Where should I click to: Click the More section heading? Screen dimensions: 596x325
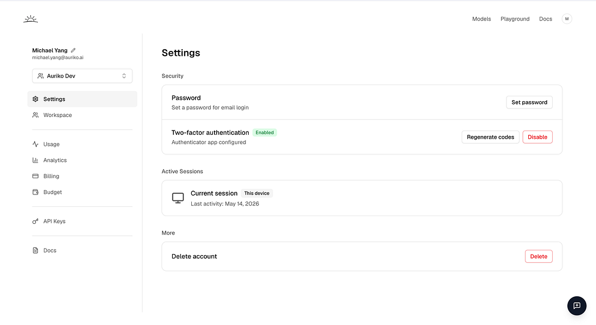168,233
